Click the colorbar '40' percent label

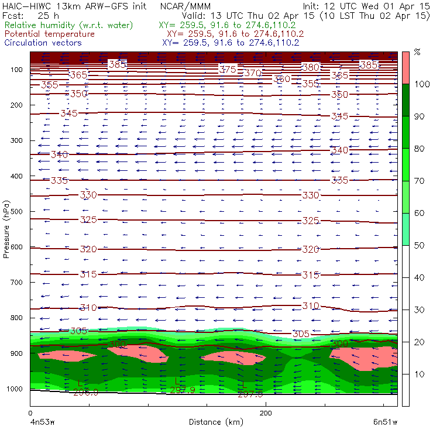(x=419, y=277)
